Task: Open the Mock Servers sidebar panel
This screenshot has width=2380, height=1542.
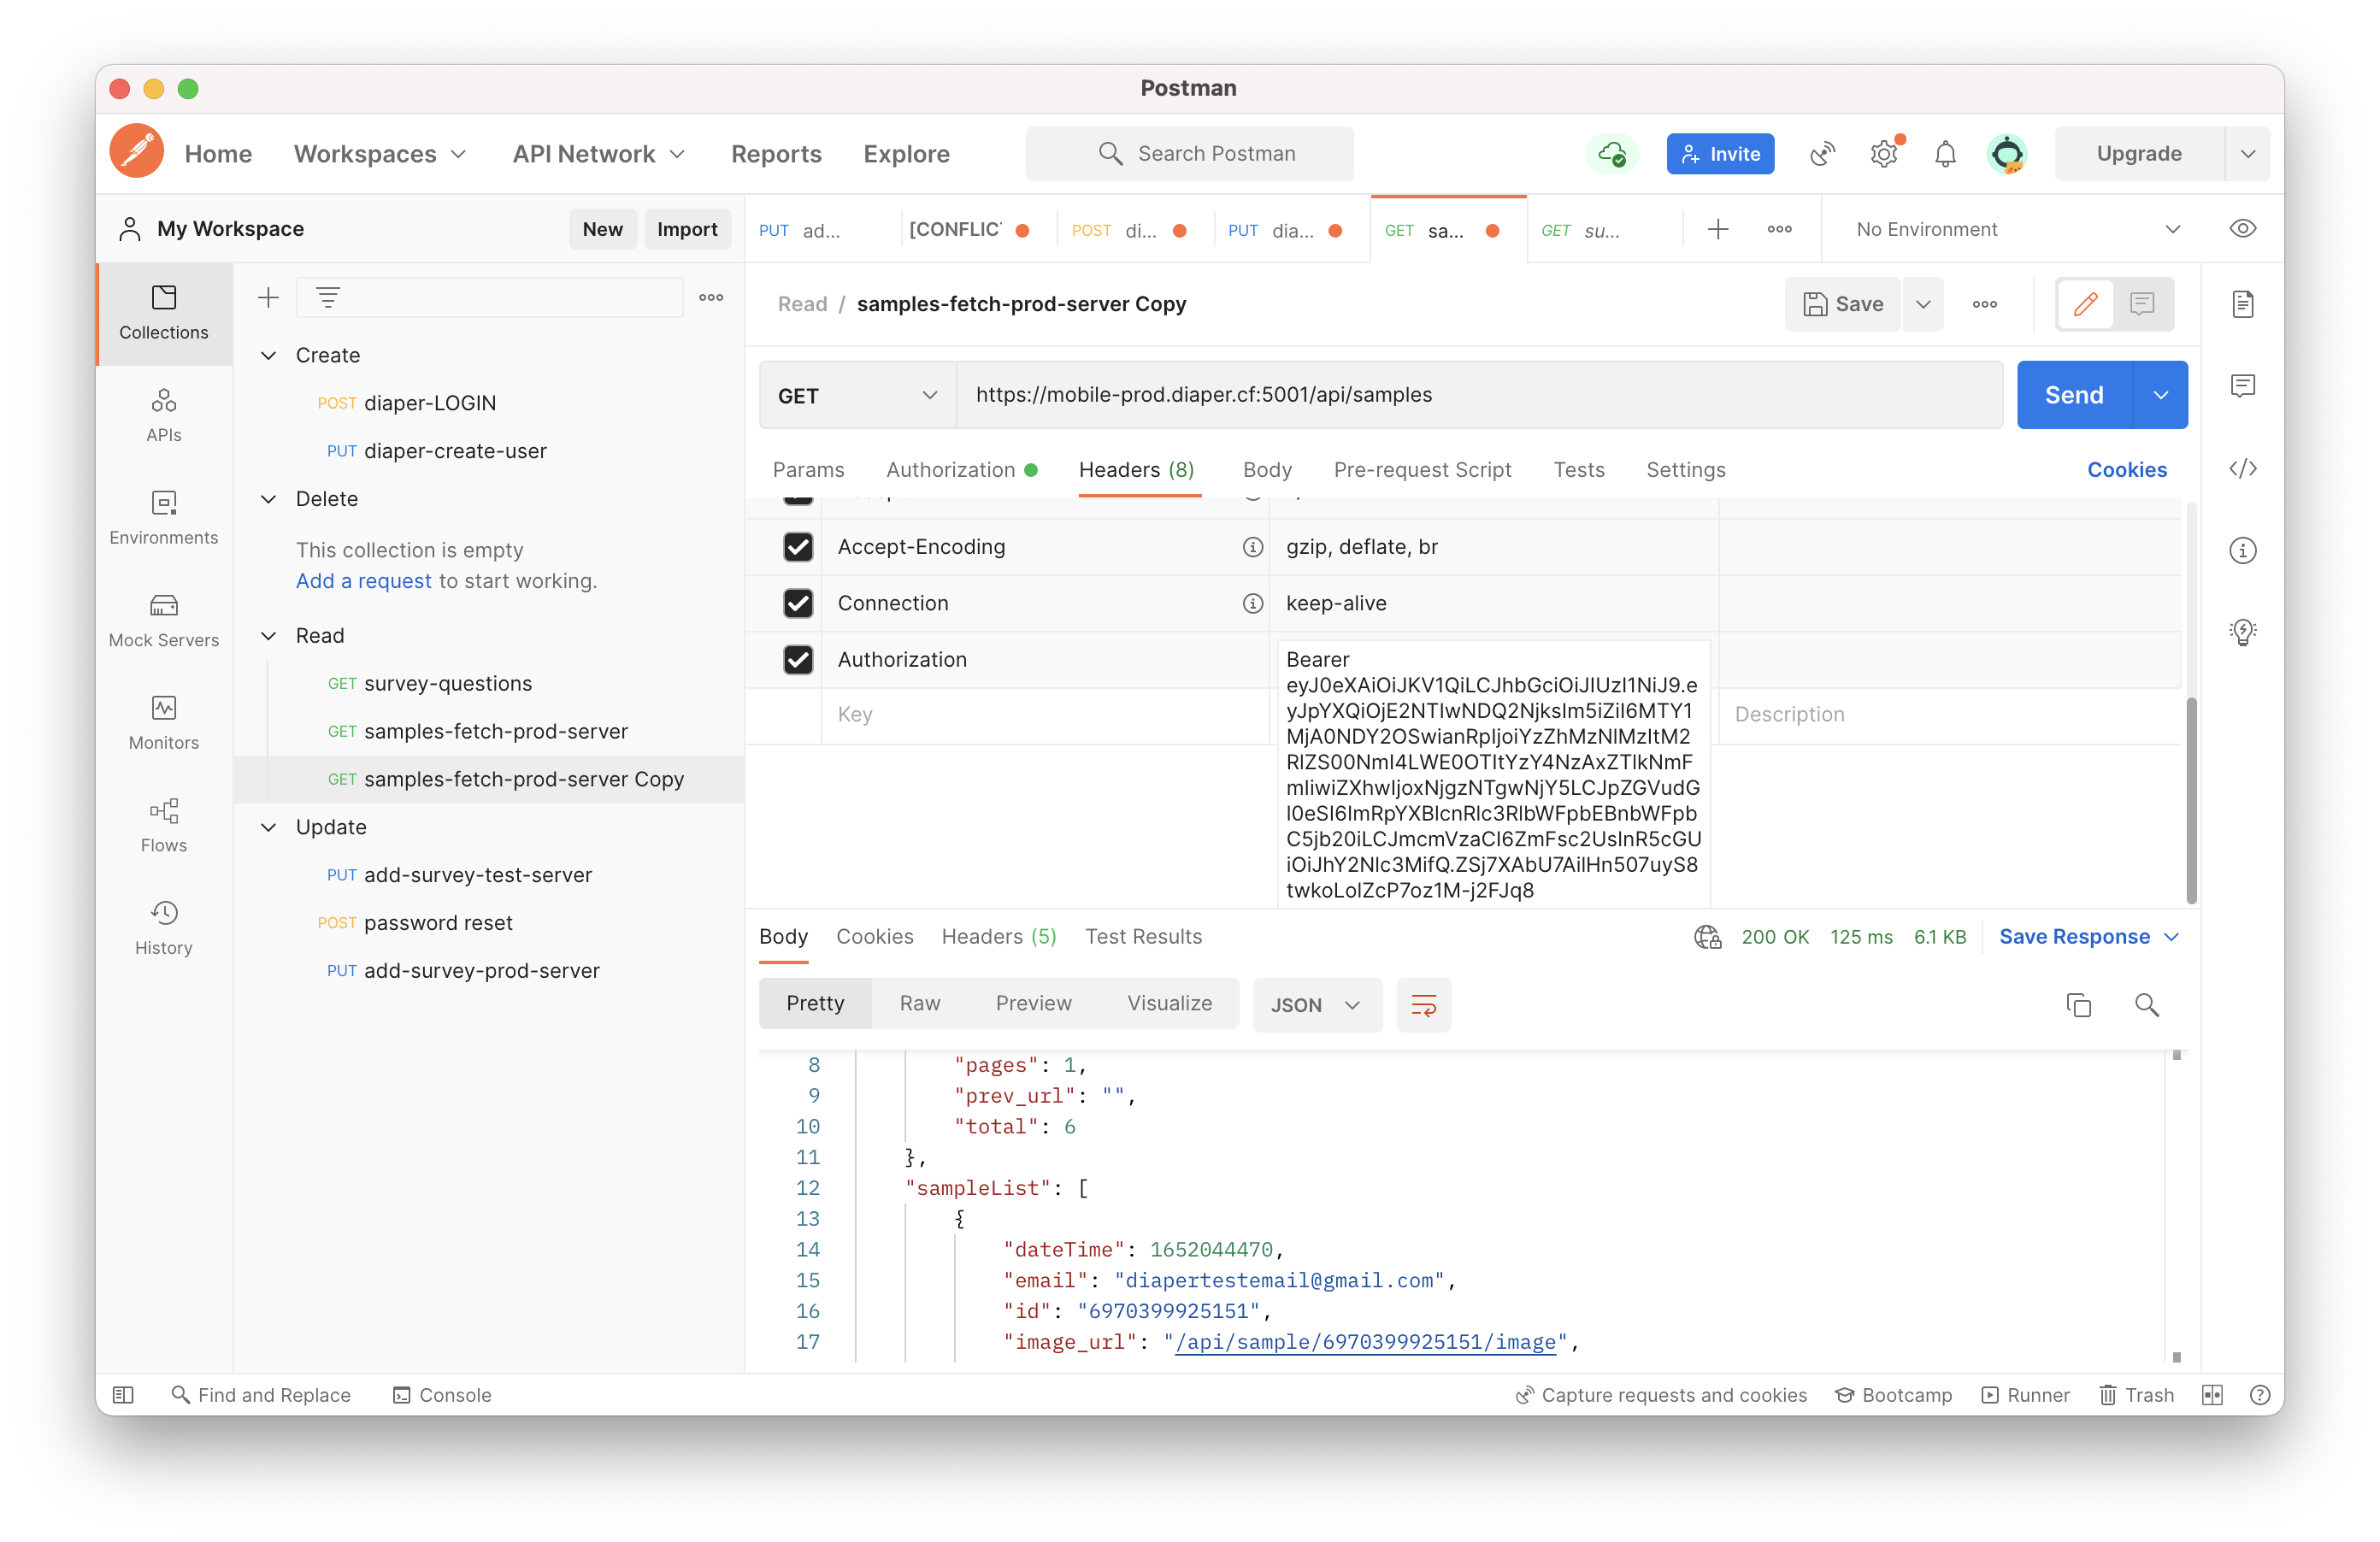Action: pos(164,621)
